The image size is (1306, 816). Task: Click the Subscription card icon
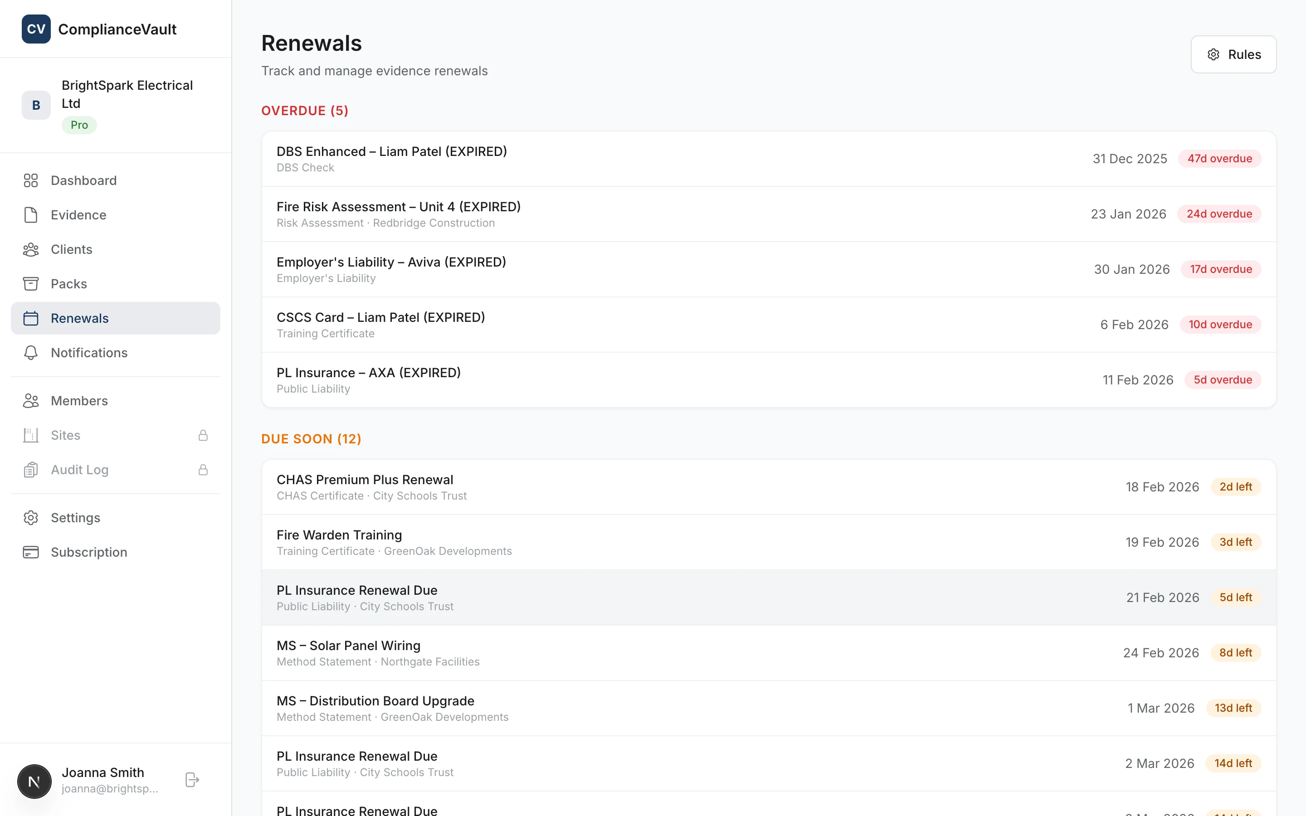coord(30,552)
